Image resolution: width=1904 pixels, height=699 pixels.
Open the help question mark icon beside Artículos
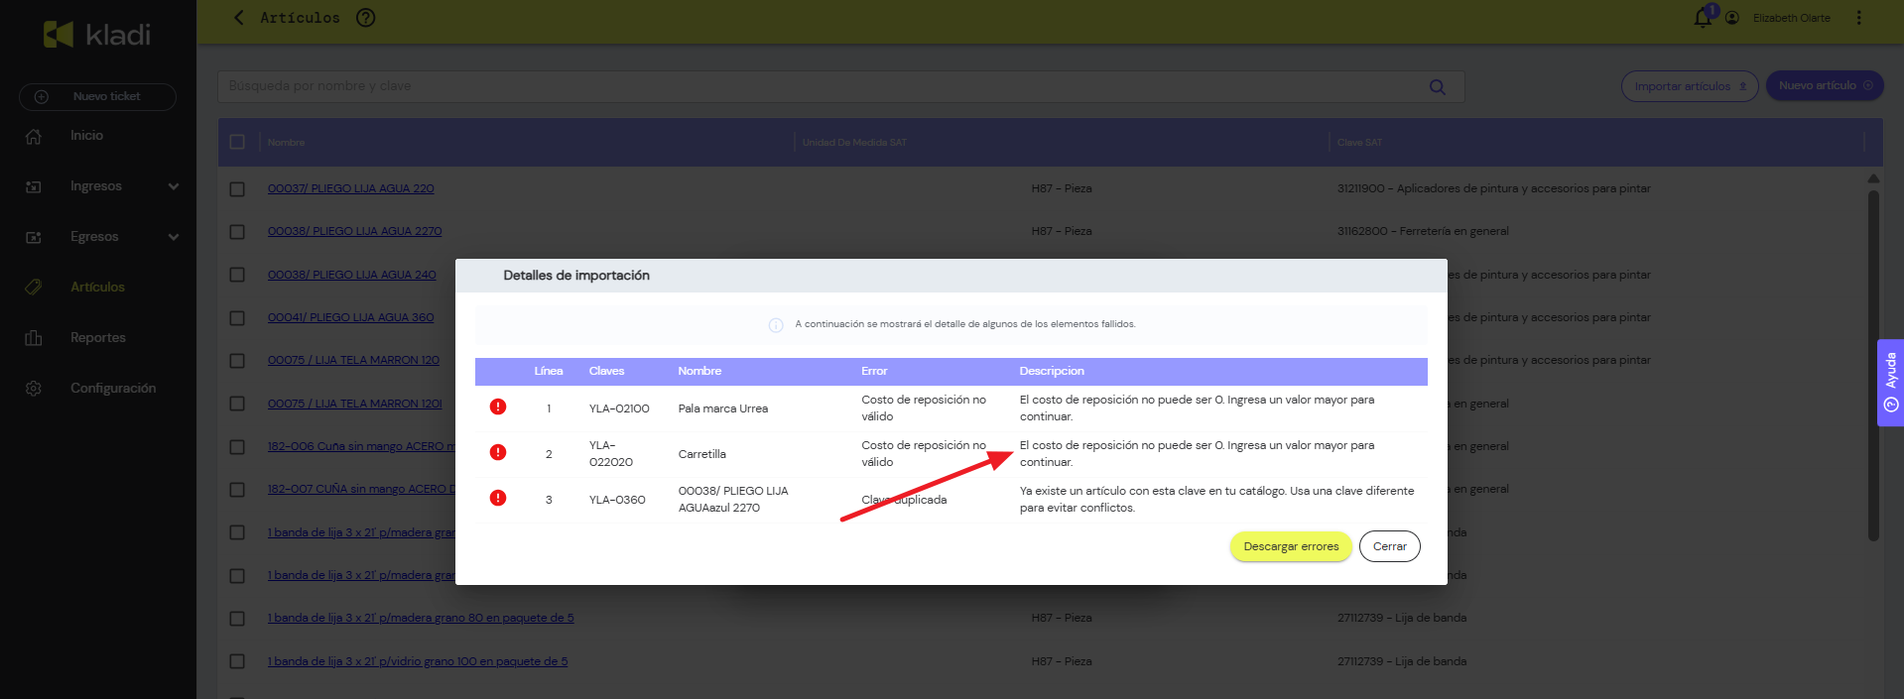pos(365,18)
